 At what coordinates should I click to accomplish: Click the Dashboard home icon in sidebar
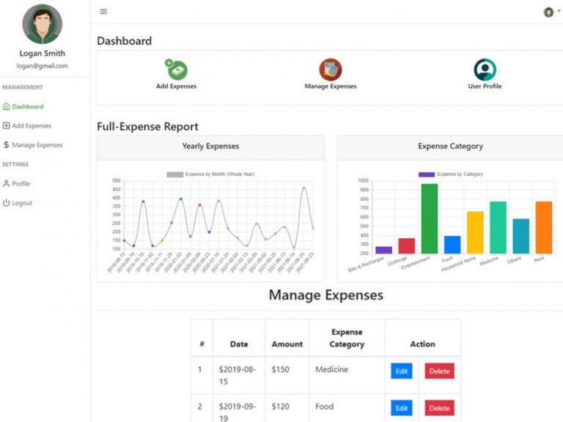tap(7, 107)
